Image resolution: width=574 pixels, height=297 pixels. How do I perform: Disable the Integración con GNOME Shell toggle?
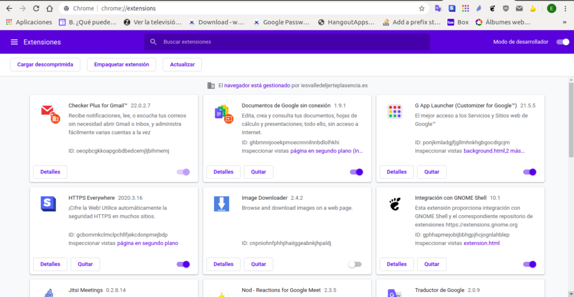point(529,264)
